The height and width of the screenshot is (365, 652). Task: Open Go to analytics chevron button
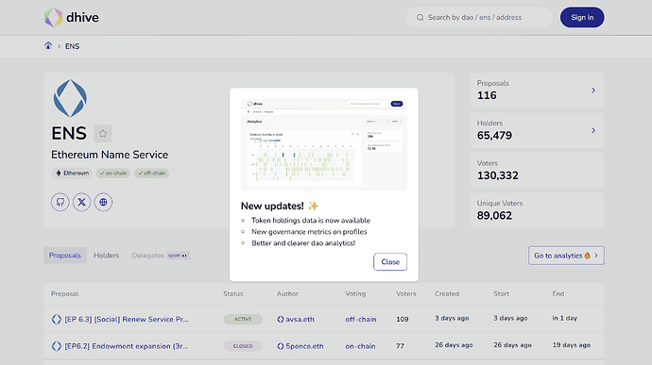566,256
